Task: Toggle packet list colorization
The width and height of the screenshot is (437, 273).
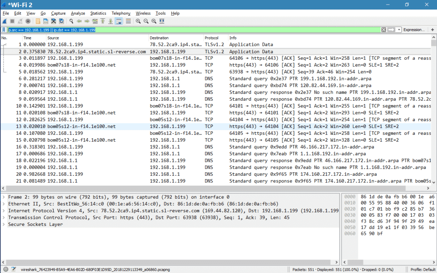Action: click(x=128, y=21)
